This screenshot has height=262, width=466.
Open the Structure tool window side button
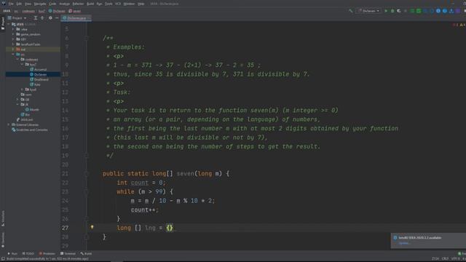click(3, 218)
